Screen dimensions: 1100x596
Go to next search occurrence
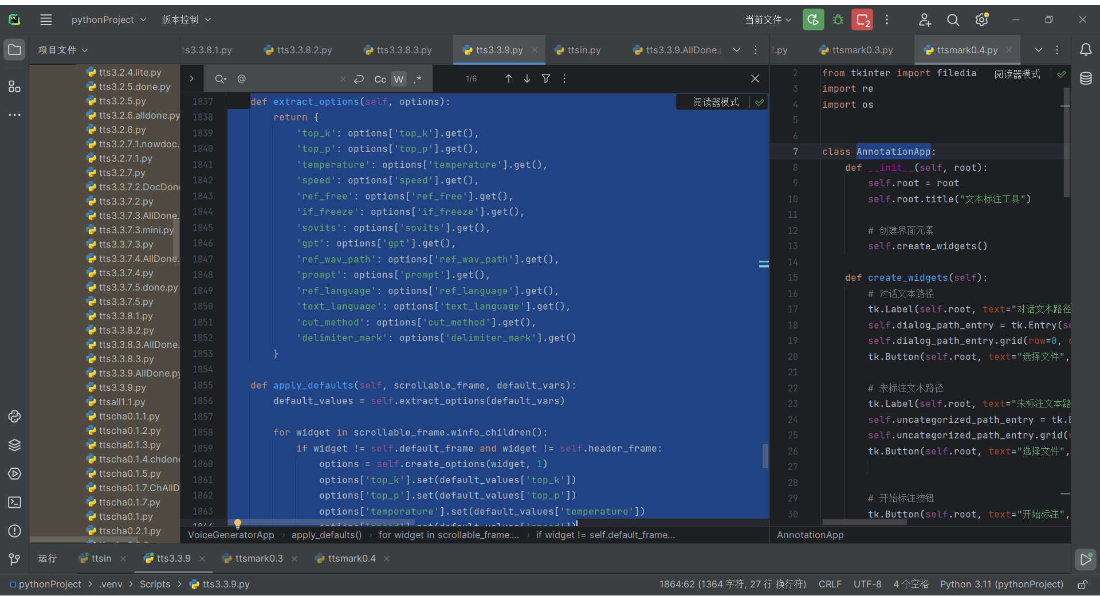click(x=527, y=79)
